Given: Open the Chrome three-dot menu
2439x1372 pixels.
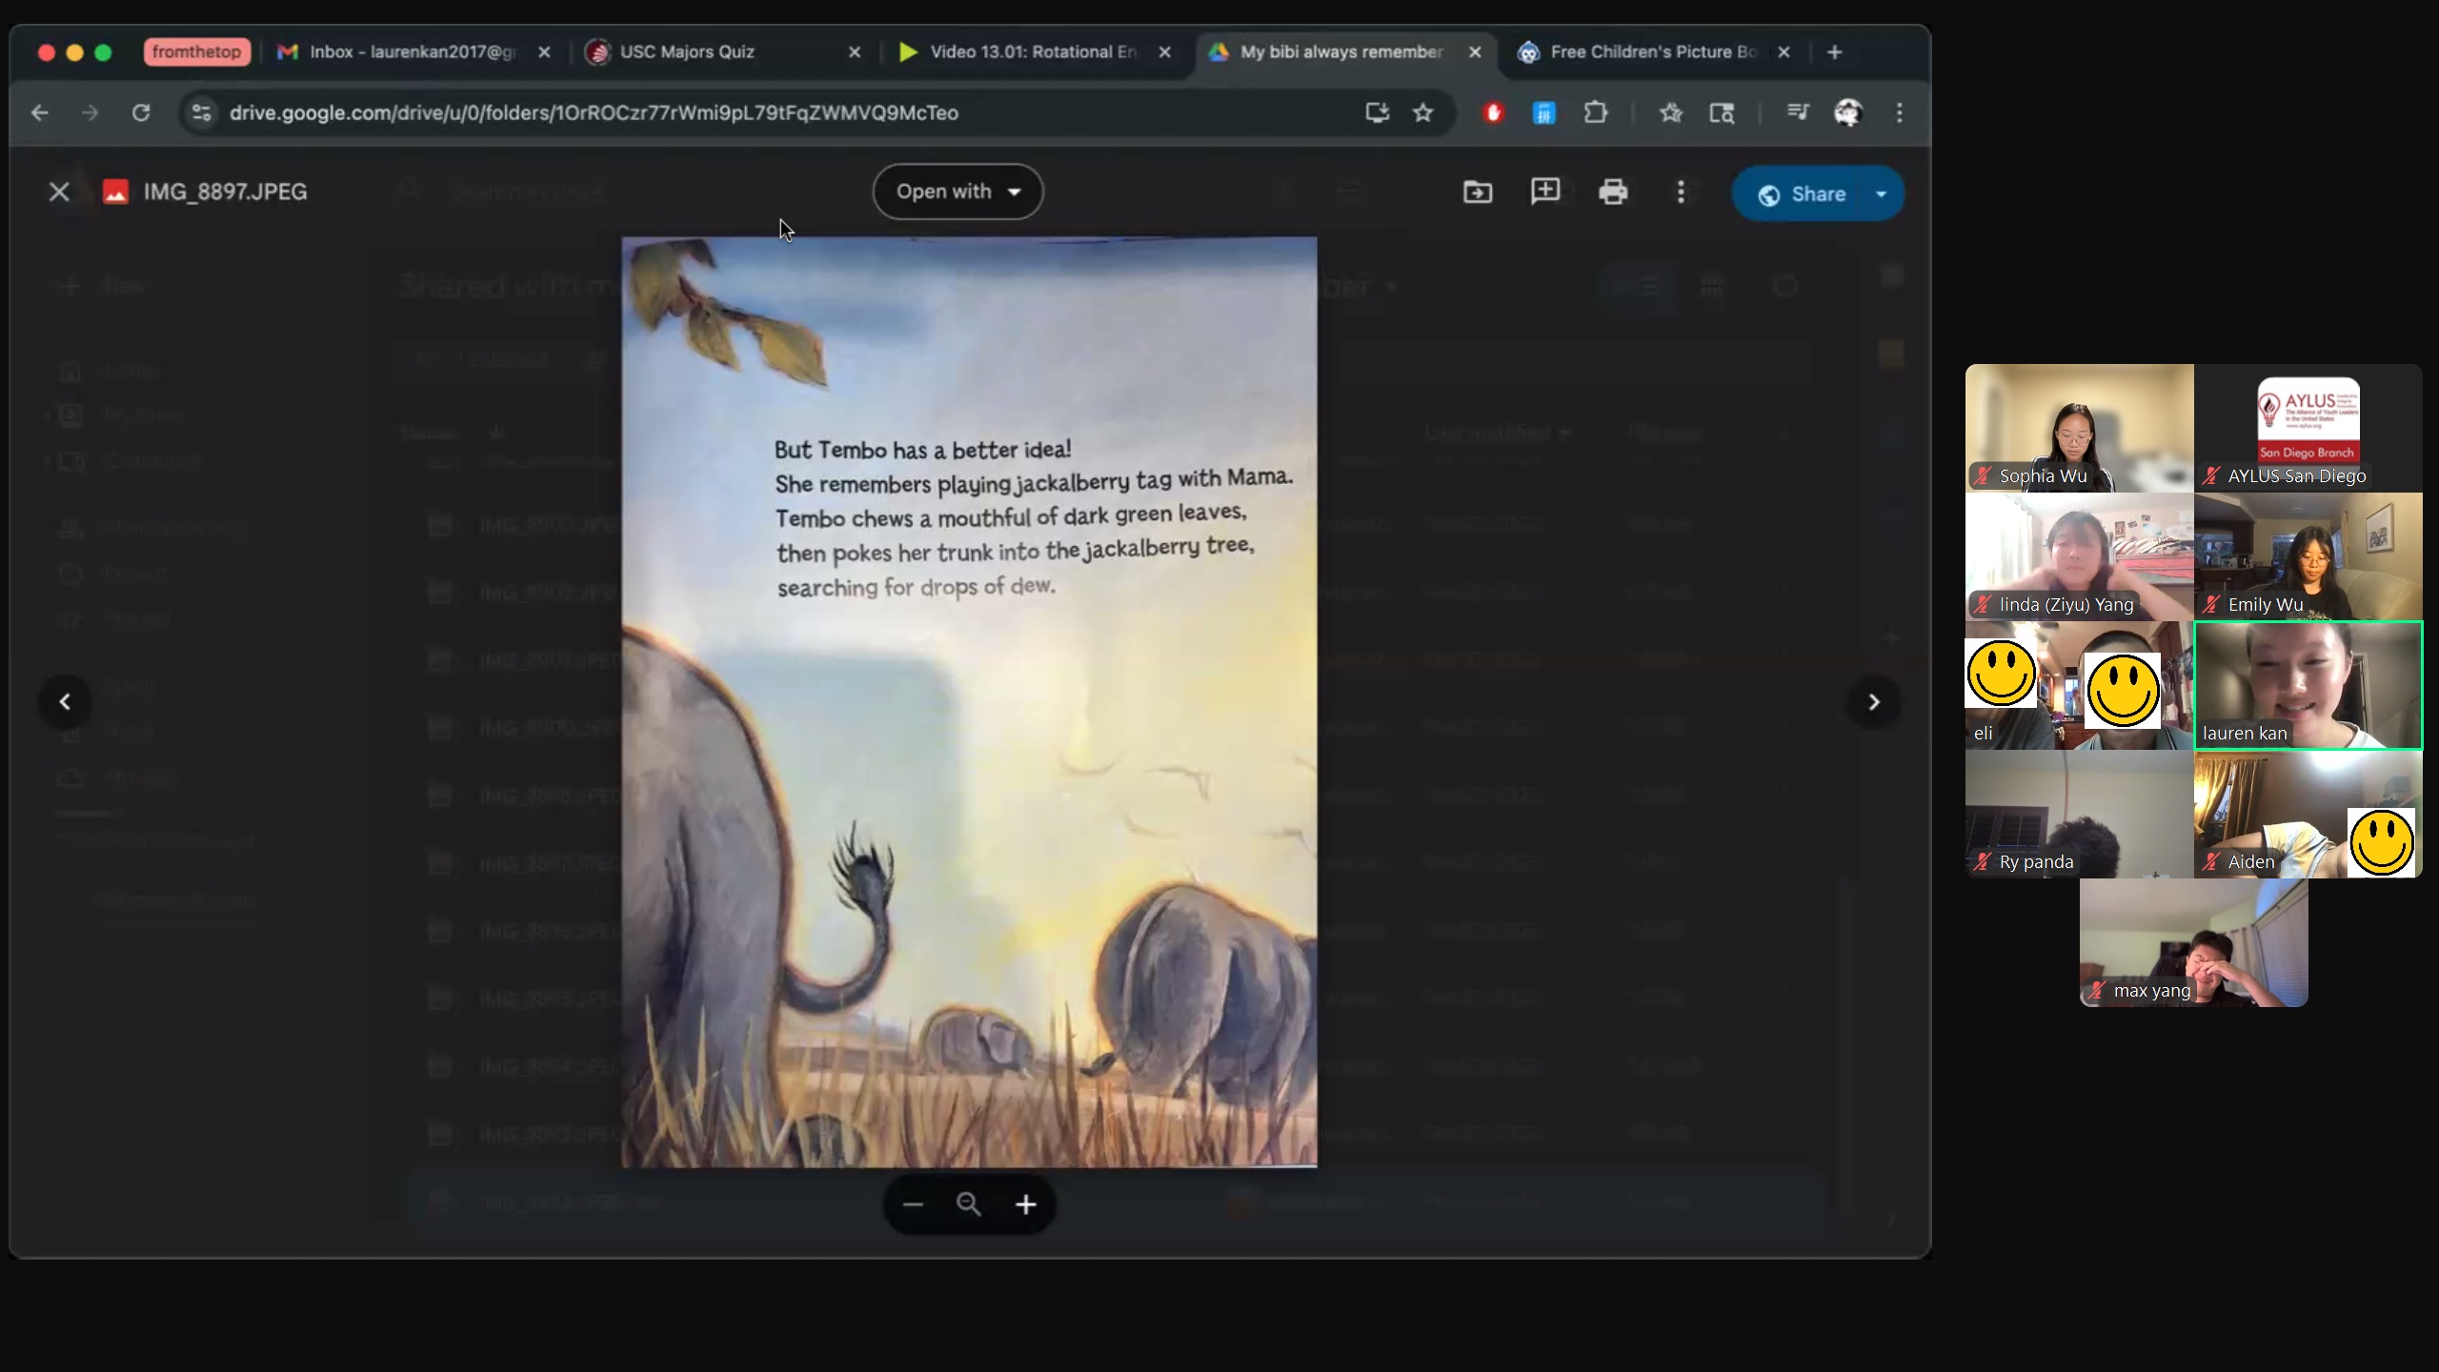Looking at the screenshot, I should [x=1899, y=113].
